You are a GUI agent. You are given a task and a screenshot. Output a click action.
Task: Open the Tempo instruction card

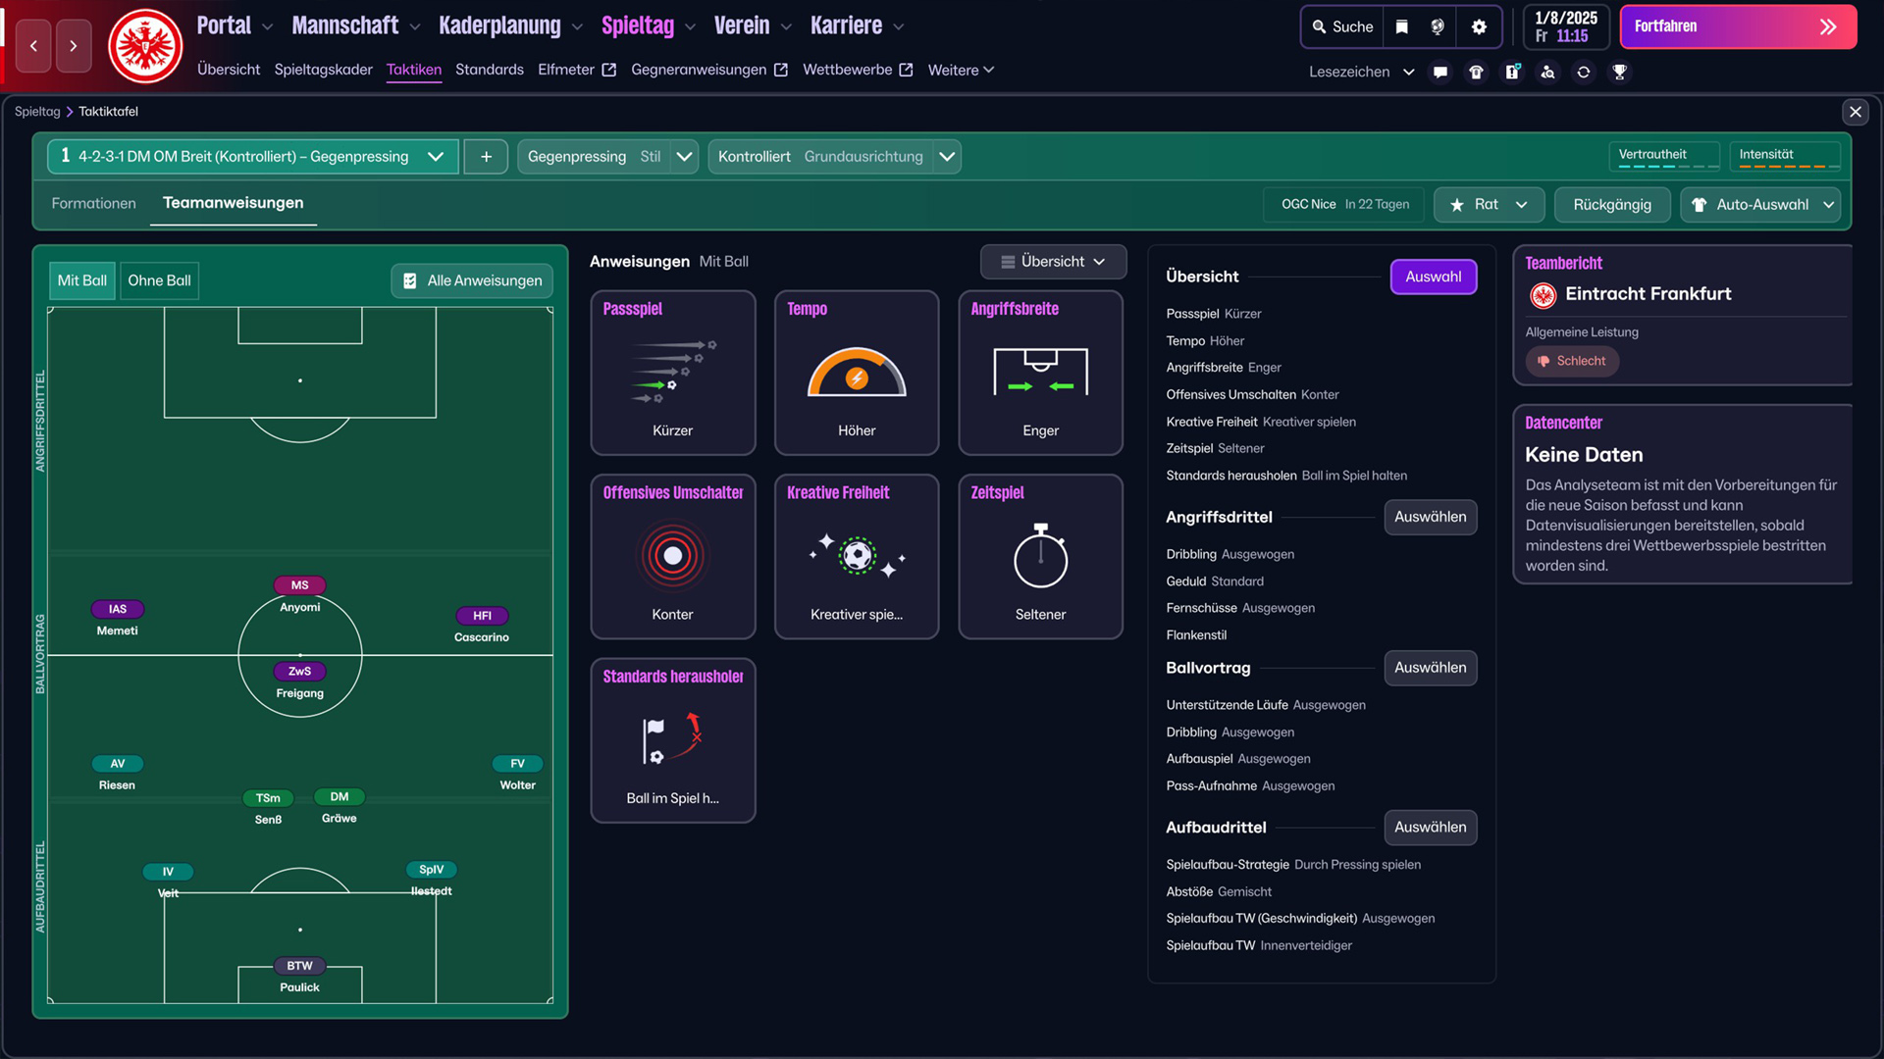pos(856,373)
